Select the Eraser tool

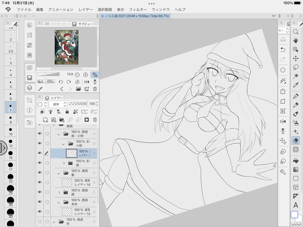pos(296,140)
